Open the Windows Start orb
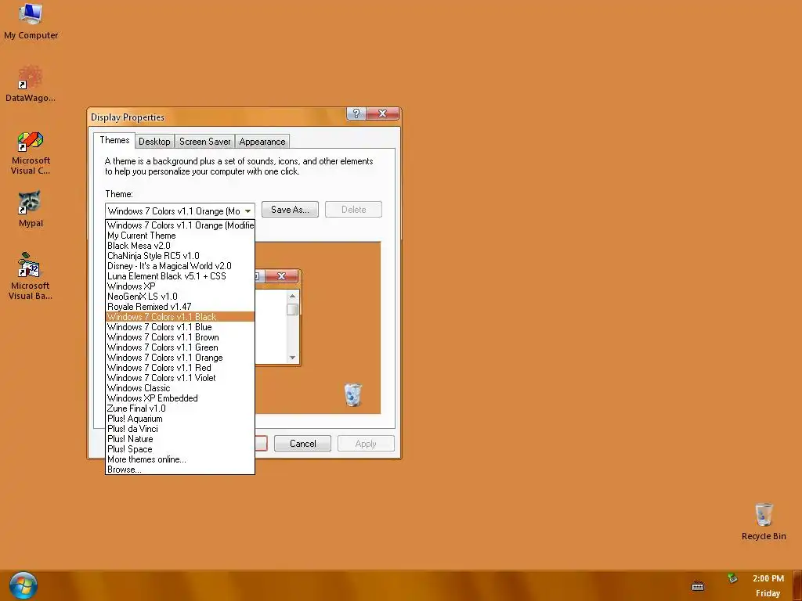The height and width of the screenshot is (601, 802). [23, 585]
